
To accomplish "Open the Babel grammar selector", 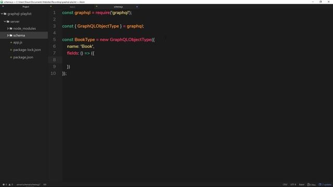I will (302, 185).
